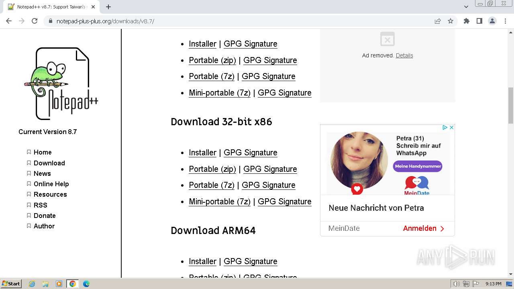Image resolution: width=514 pixels, height=289 pixels.
Task: Open GPG Signature for the 32-bit Installer
Action: (x=251, y=153)
